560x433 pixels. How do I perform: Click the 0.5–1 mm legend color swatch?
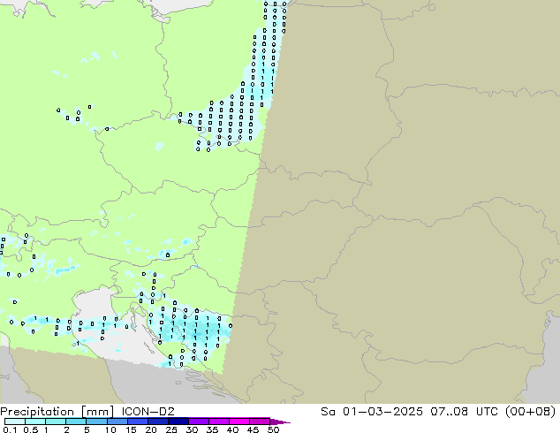coord(35,422)
